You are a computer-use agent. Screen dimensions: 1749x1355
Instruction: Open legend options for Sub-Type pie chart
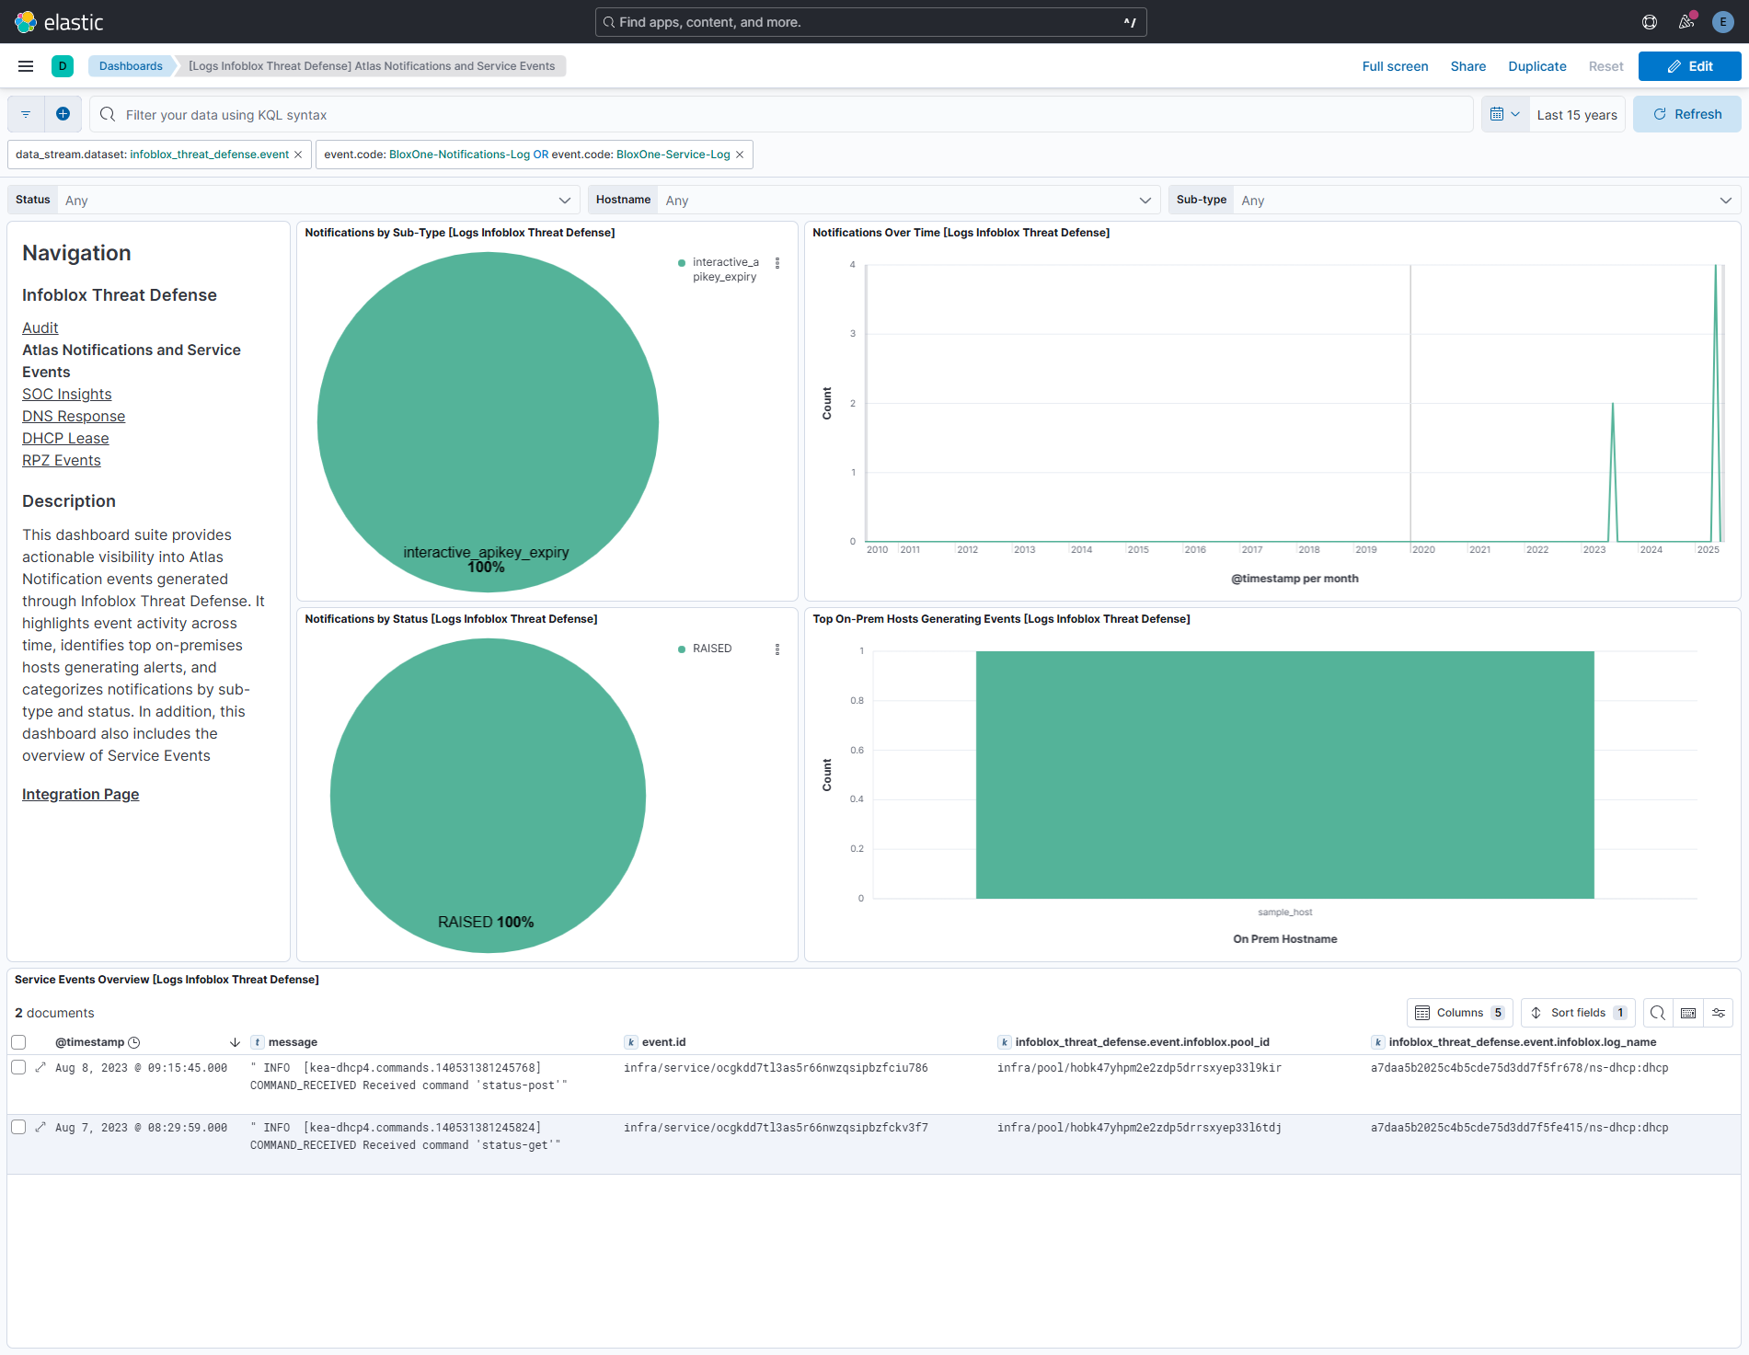[x=777, y=263]
